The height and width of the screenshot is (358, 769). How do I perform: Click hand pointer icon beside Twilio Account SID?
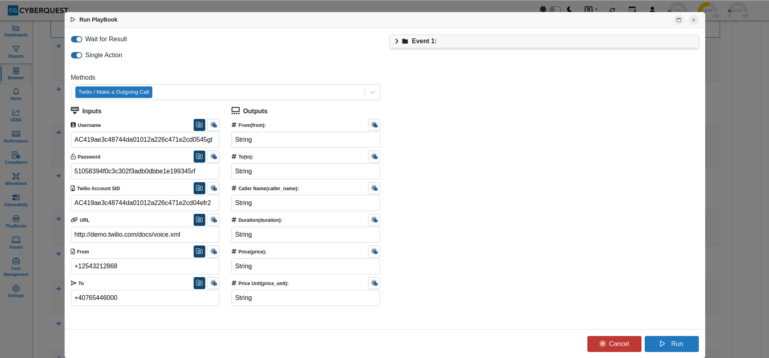(x=213, y=188)
